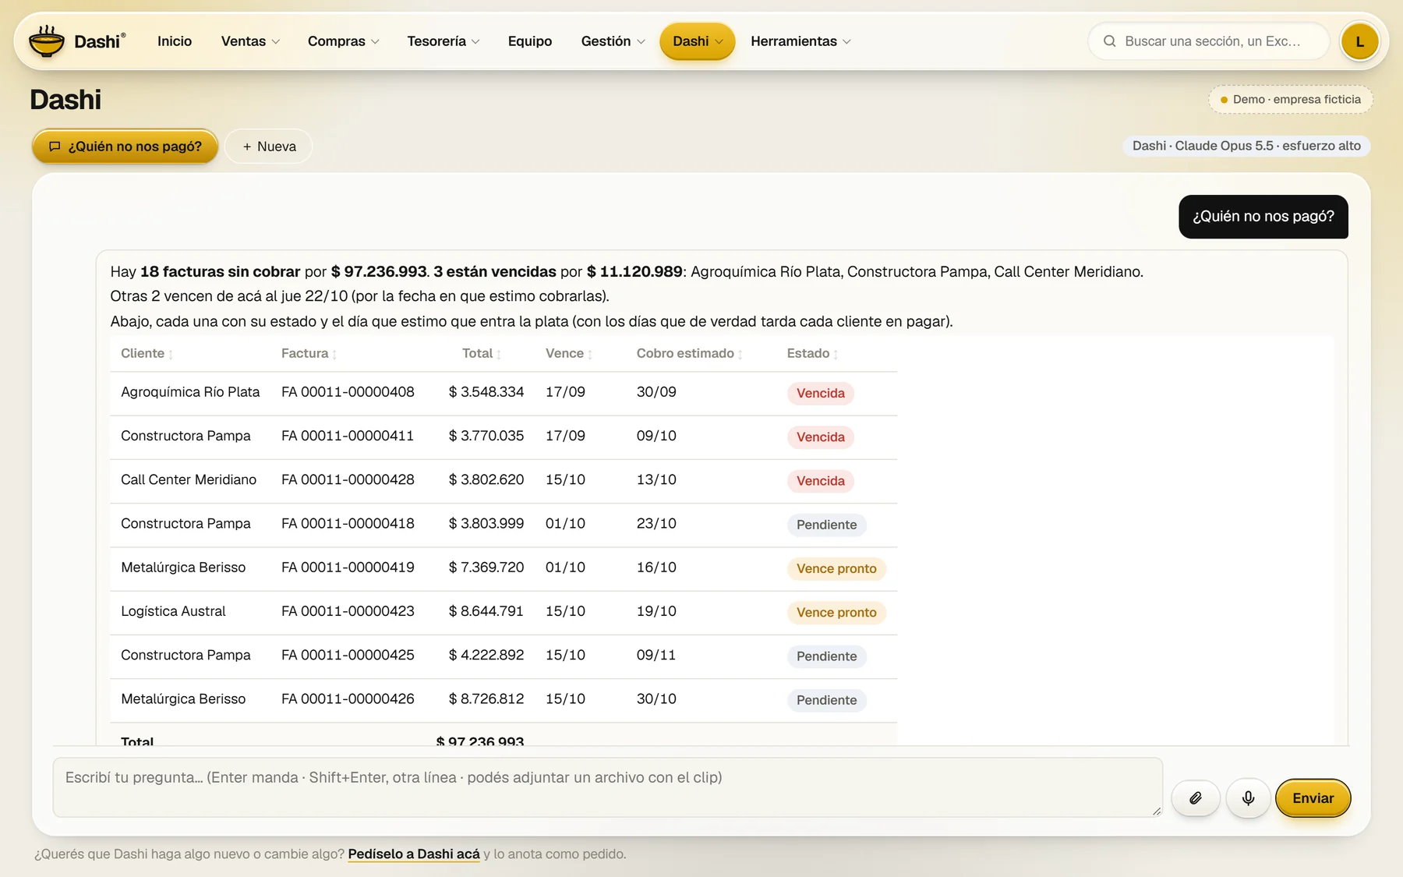Click the question text input field
Screen dimensions: 1403x877
607,787
